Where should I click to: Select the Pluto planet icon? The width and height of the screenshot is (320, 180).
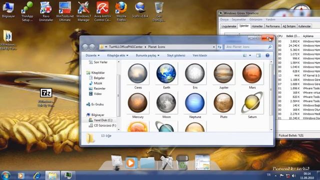[x=223, y=105]
